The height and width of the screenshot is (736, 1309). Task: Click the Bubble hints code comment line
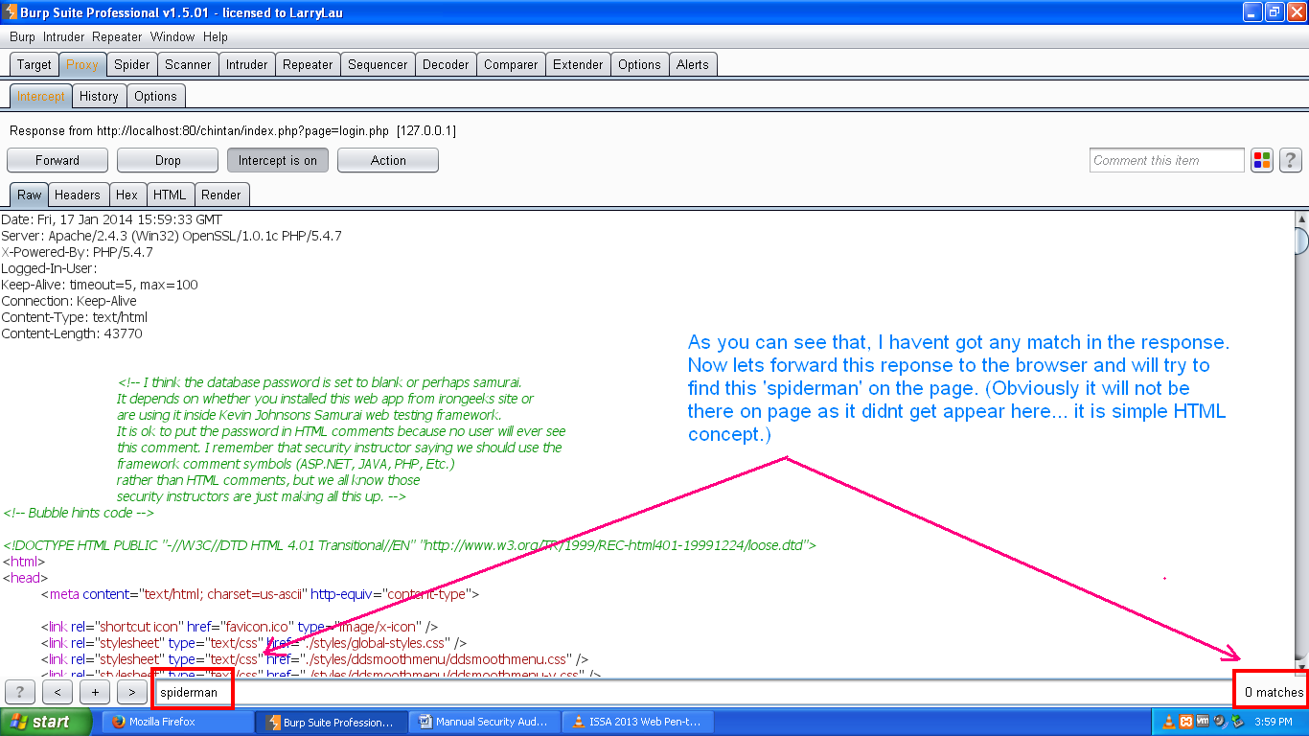[x=79, y=513]
